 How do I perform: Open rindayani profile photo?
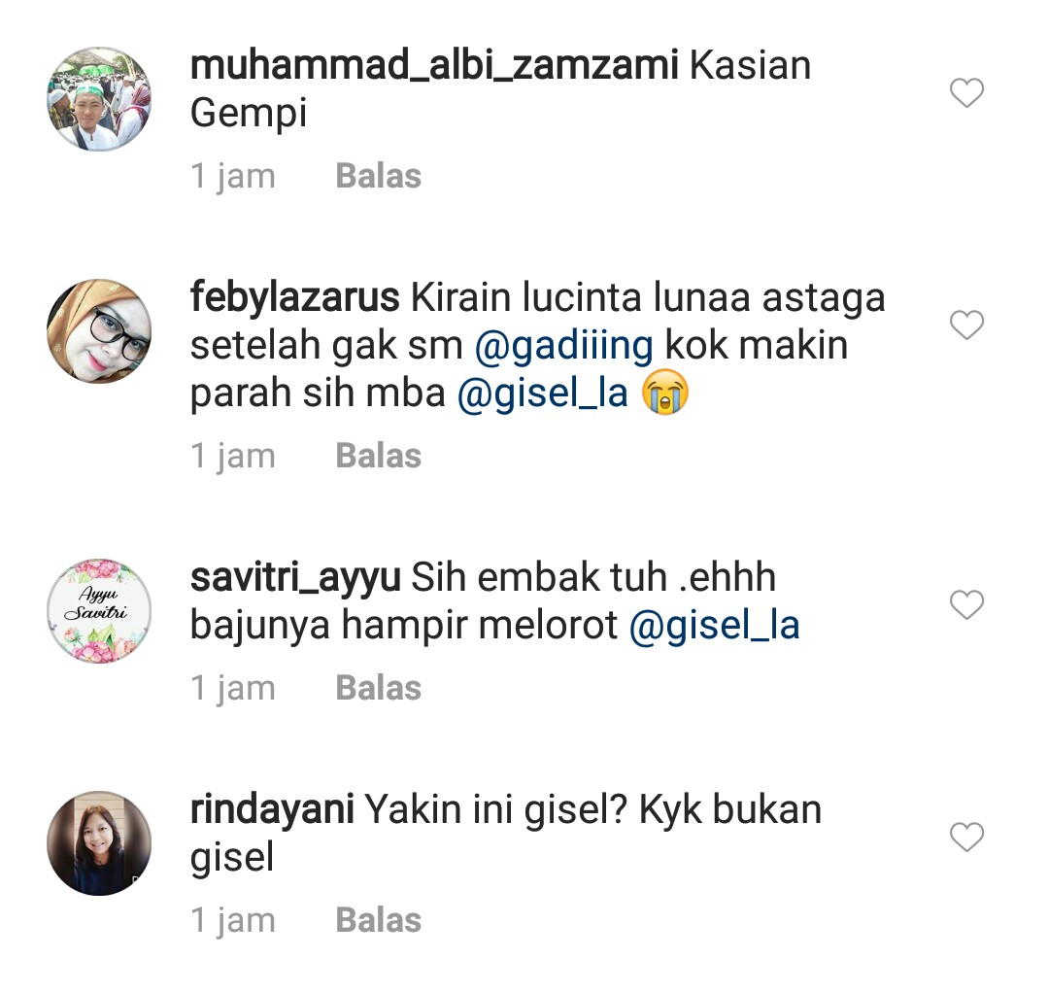click(99, 843)
